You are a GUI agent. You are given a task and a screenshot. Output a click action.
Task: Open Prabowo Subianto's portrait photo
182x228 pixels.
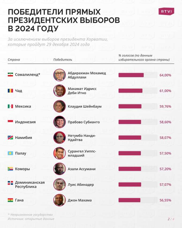tap(59, 122)
